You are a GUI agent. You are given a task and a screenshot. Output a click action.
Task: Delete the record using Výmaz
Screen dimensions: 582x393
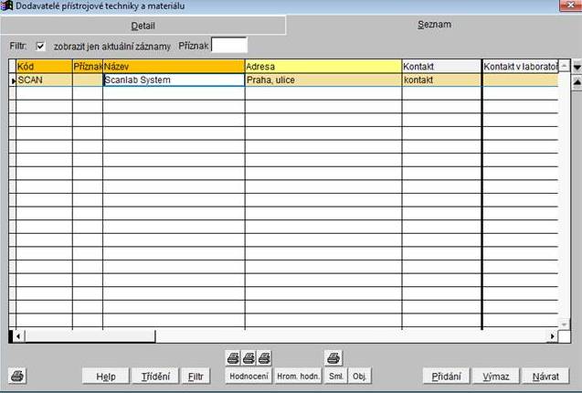[x=495, y=377]
